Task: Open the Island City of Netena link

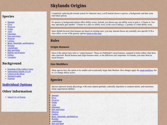Action: [x=16, y=97]
